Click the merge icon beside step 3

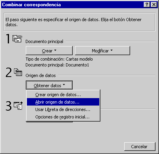[x=18, y=106]
